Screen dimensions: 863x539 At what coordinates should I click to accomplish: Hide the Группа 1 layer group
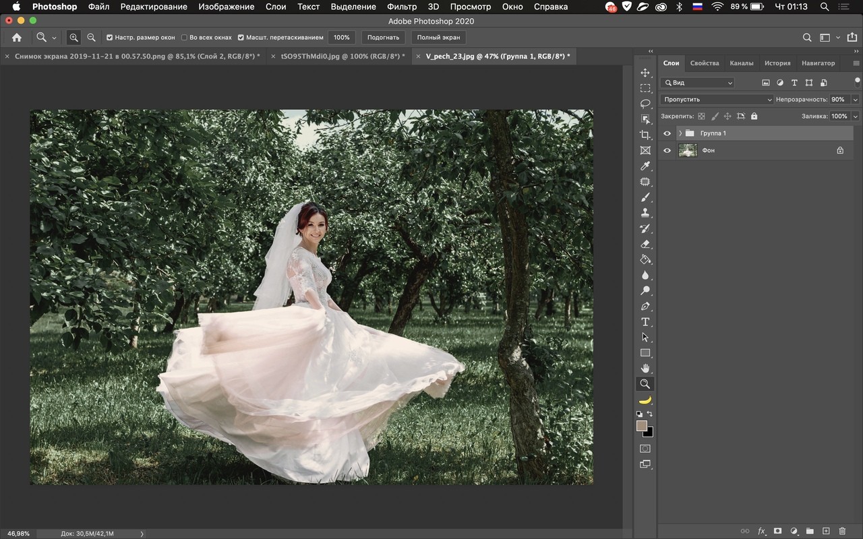click(x=667, y=133)
